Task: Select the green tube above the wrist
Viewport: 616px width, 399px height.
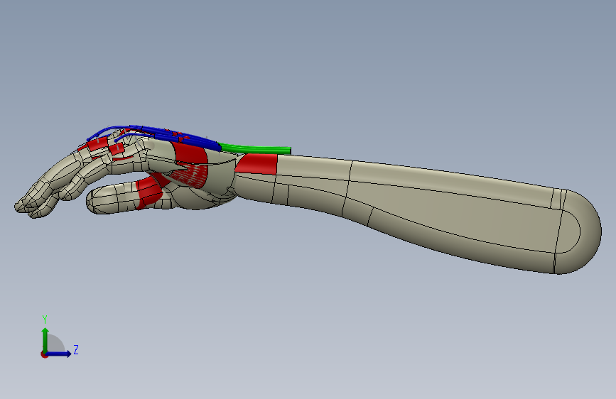Action: pos(255,149)
